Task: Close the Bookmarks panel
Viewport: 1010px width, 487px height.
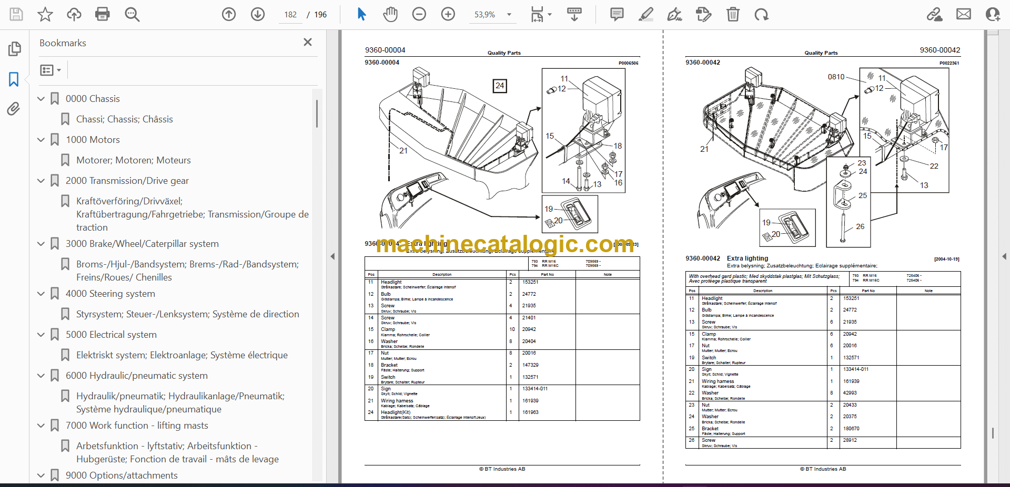Action: coord(308,42)
